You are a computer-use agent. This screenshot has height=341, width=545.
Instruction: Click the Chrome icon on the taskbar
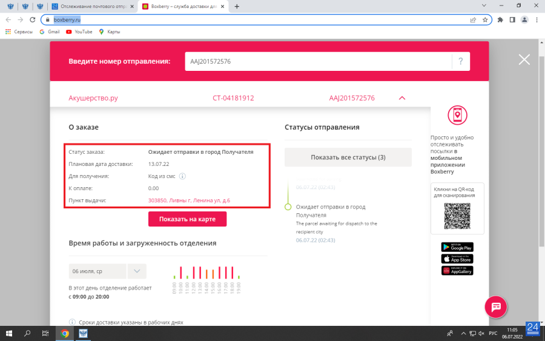64,333
